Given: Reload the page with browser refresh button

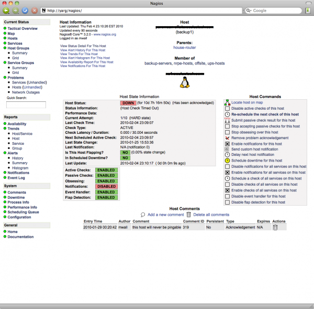Looking at the screenshot, I should [x=25, y=10].
